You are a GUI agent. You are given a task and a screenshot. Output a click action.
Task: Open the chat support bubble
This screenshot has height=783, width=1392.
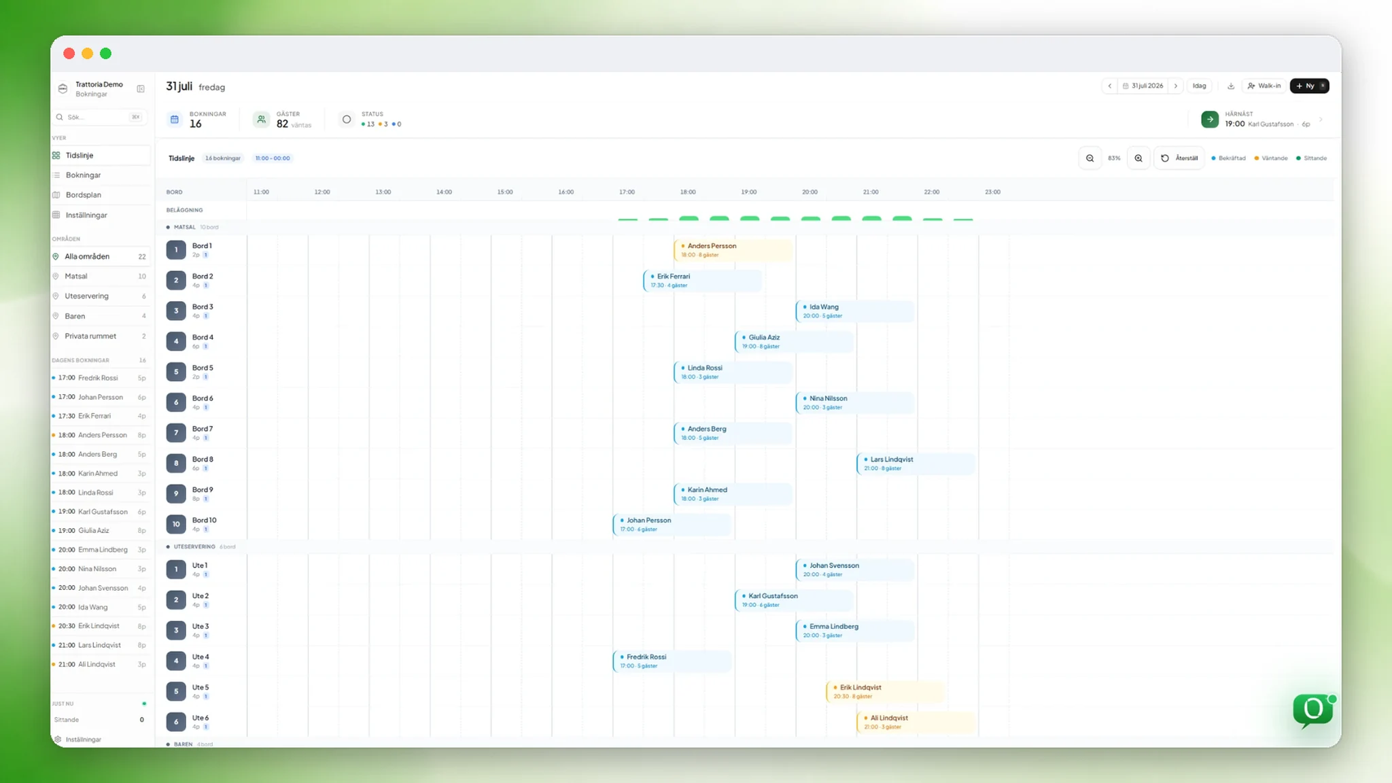[x=1313, y=710]
